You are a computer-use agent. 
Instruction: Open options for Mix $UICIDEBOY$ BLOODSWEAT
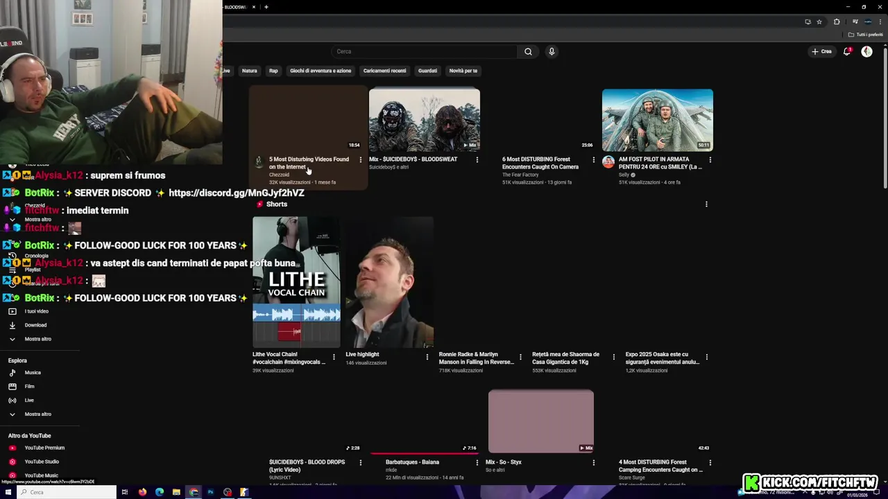pyautogui.click(x=477, y=159)
